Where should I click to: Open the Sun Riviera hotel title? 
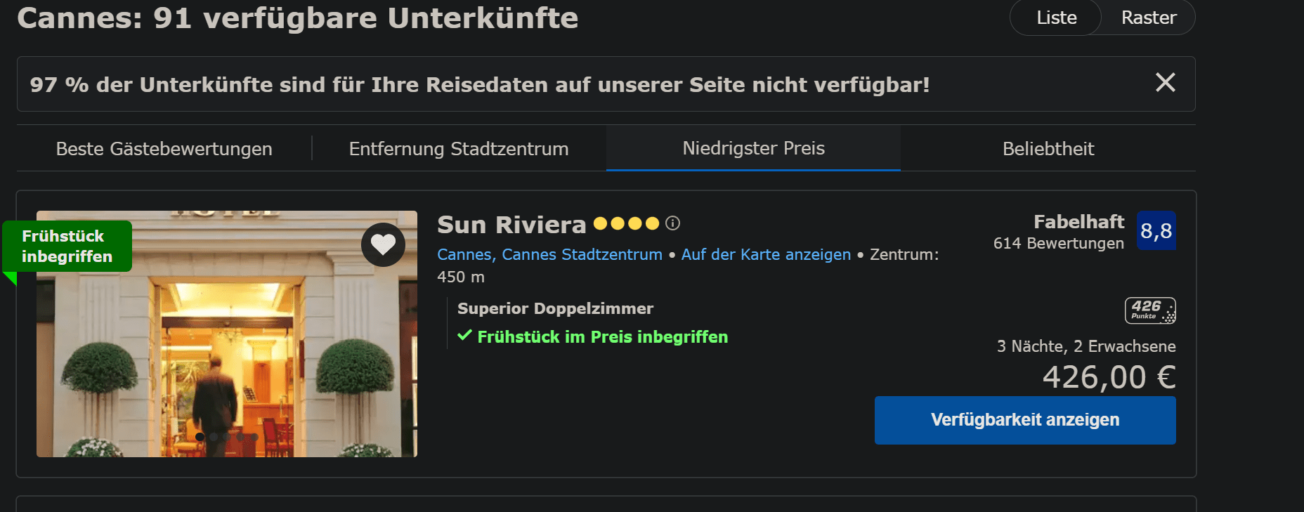click(x=511, y=225)
